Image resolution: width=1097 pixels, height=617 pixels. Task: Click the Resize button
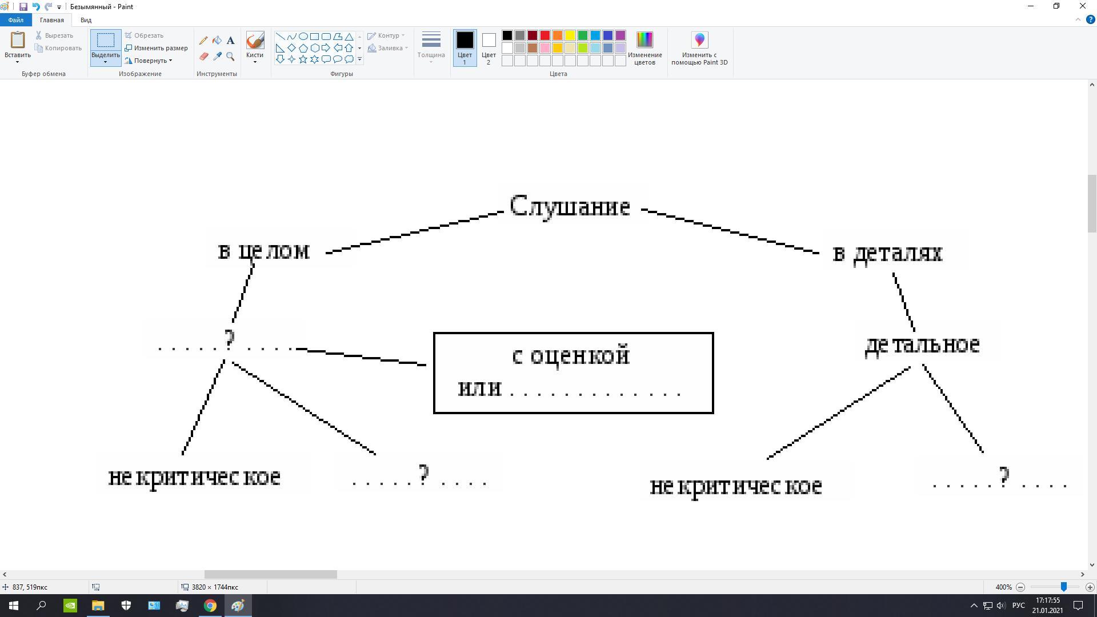click(157, 48)
